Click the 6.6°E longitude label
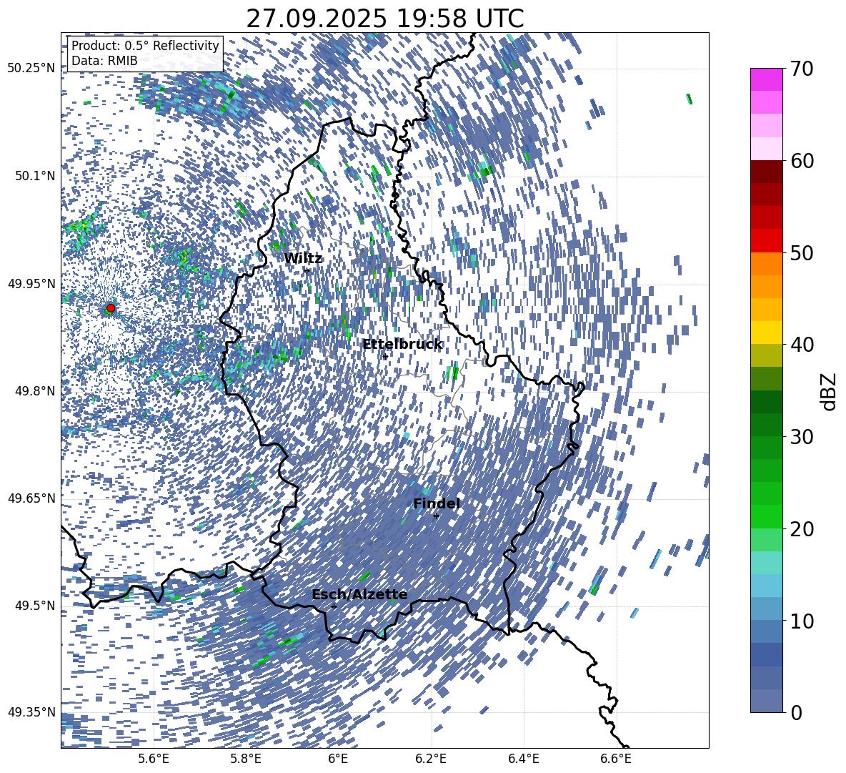The height and width of the screenshot is (773, 846). (x=616, y=759)
